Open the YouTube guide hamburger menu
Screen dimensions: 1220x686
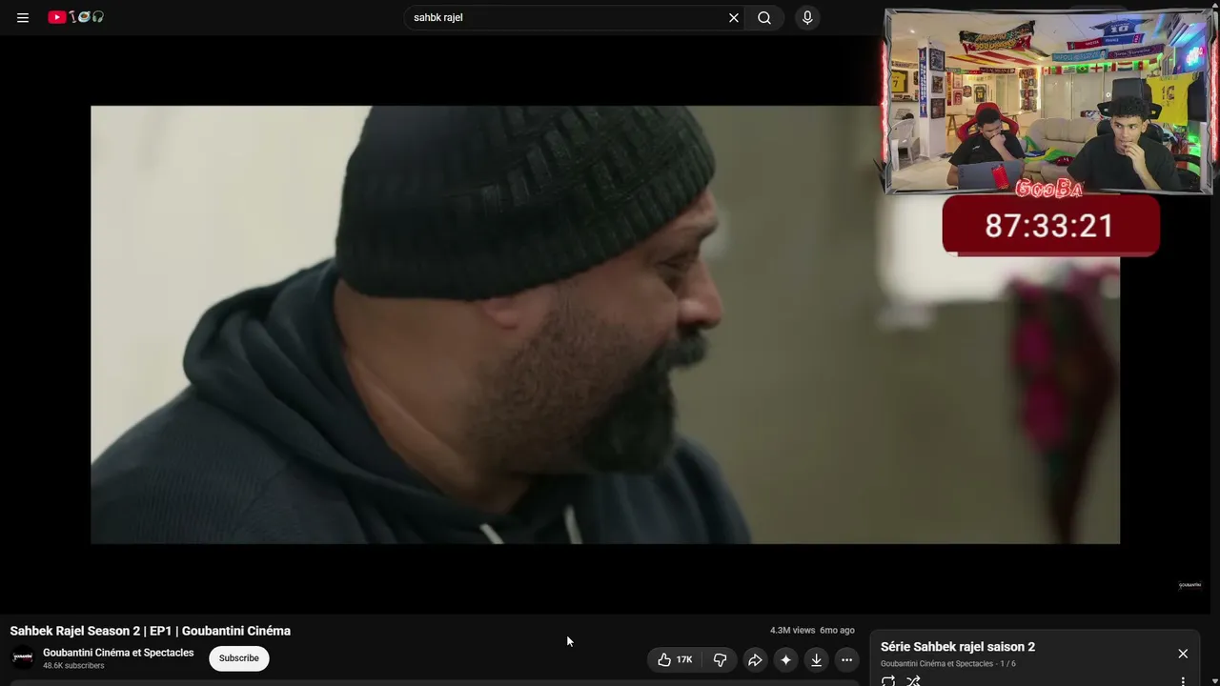pos(23,17)
